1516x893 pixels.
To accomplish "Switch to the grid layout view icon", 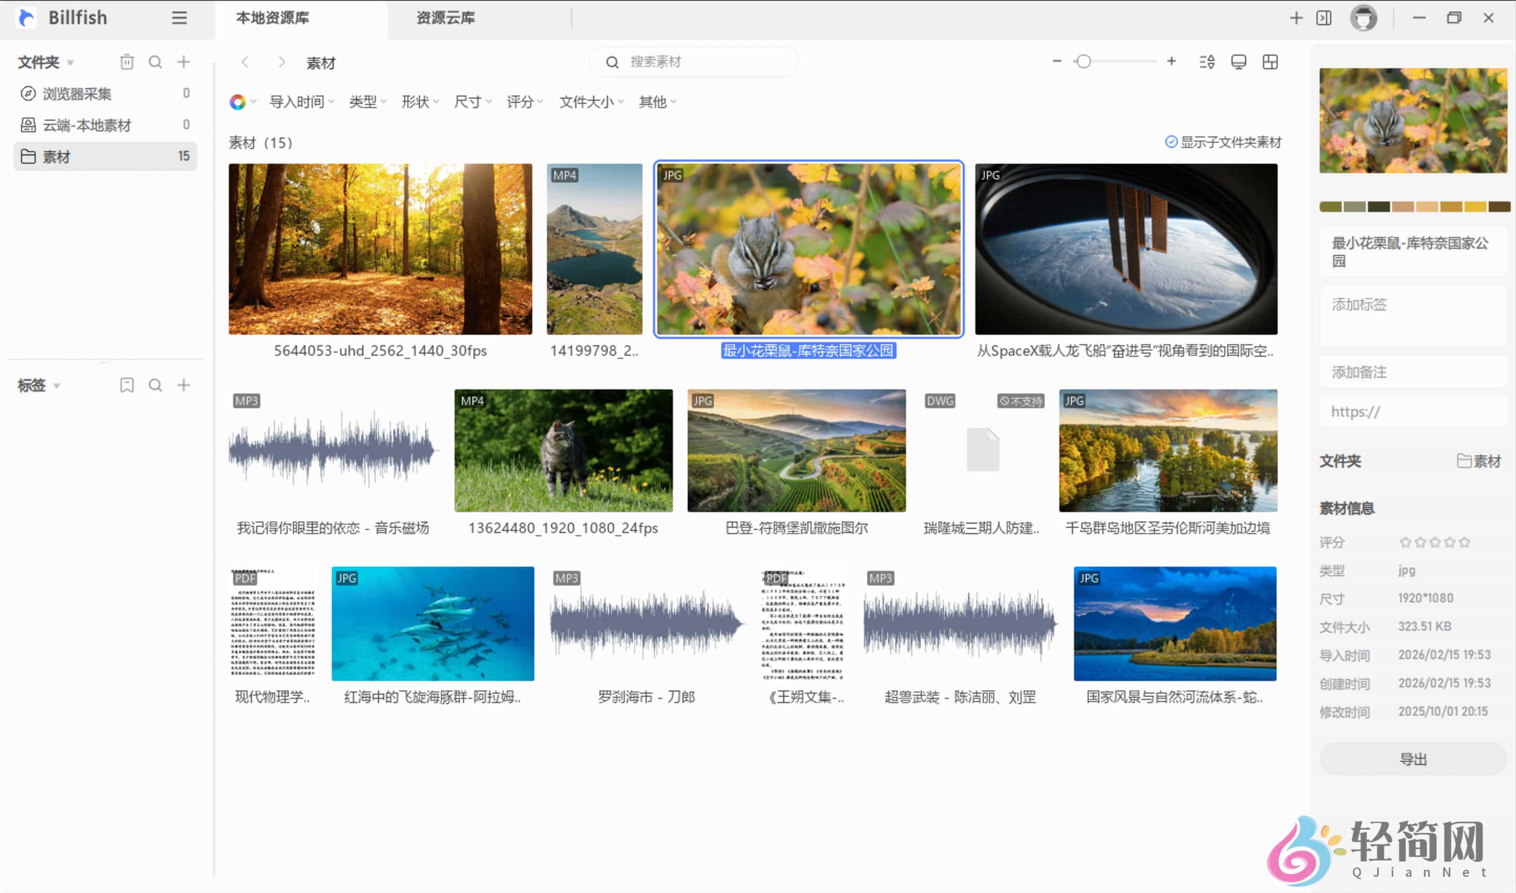I will 1270,61.
